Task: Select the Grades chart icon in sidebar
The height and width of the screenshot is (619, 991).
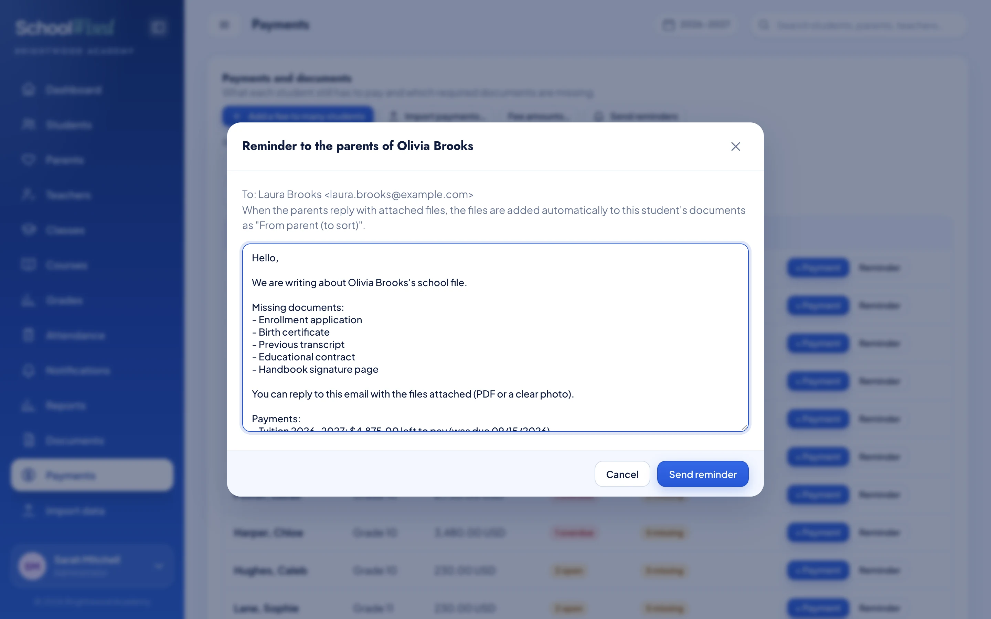Action: [x=29, y=301]
